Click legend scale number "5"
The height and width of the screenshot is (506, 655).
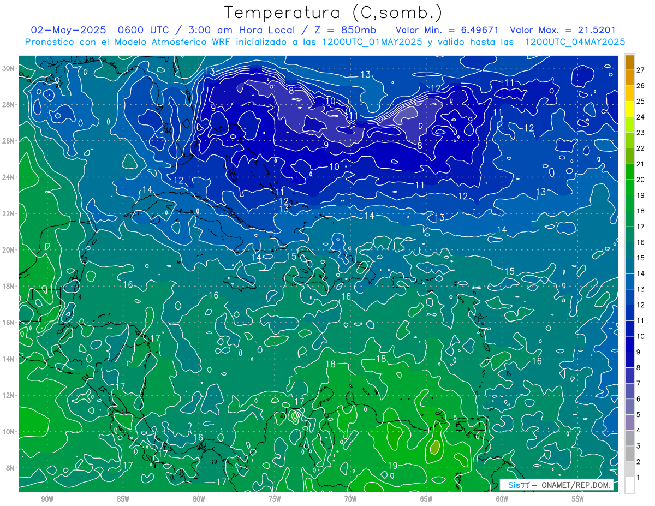[639, 415]
